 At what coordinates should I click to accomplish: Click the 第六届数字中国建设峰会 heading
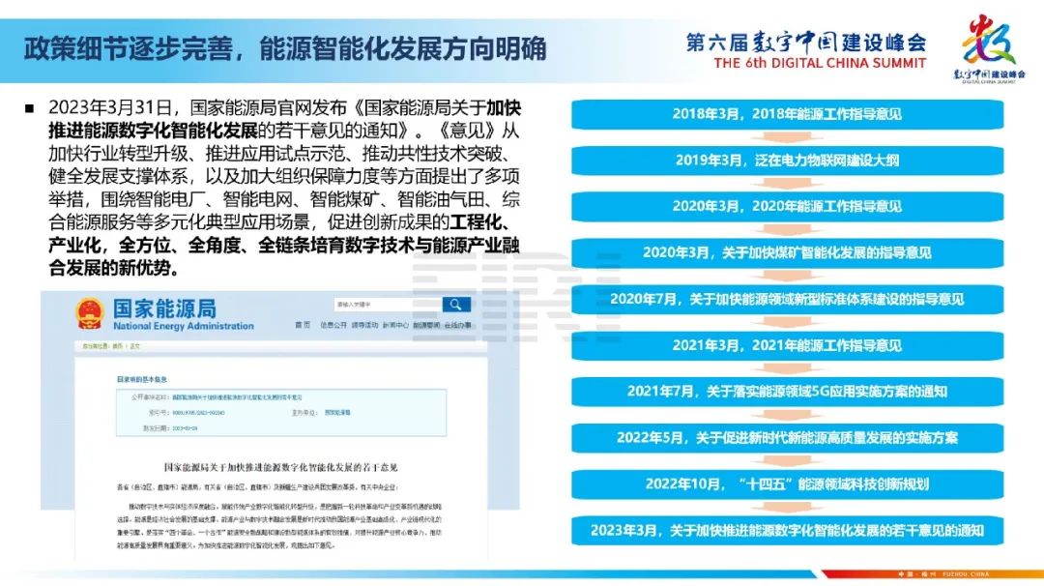click(805, 43)
